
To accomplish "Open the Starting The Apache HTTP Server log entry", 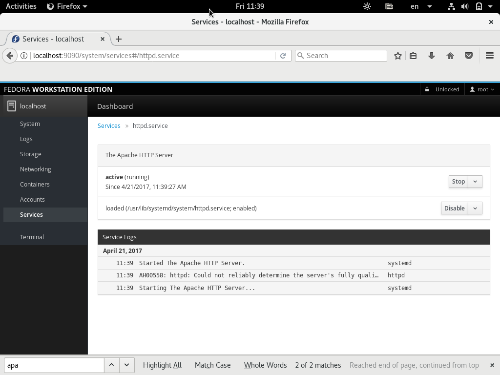I will 293,288.
